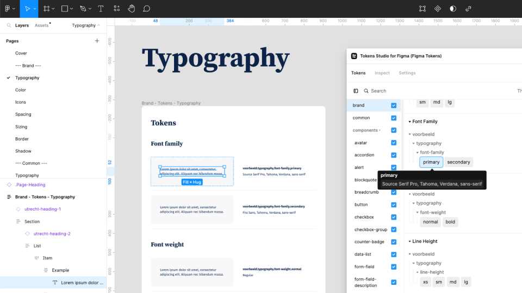
Task: Click the contrast mask icon in toolbar
Action: tap(453, 9)
